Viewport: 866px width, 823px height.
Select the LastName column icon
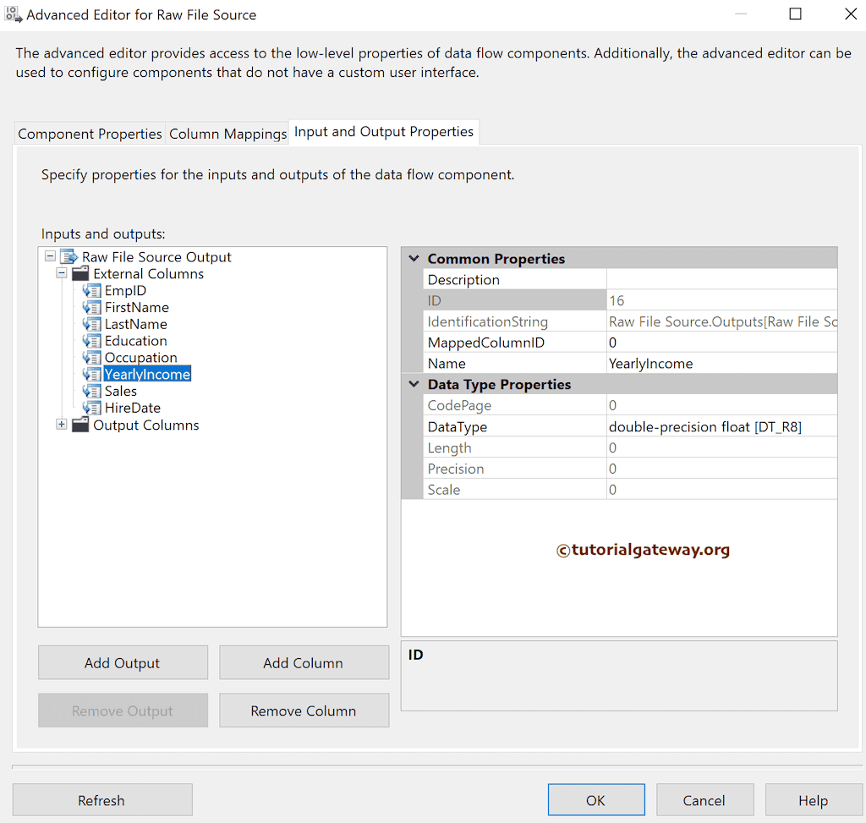coord(91,324)
